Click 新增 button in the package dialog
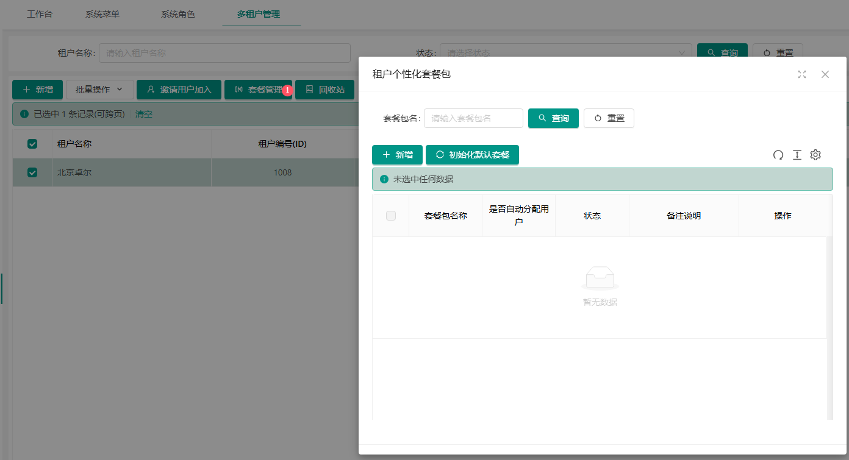The image size is (849, 460). 397,155
